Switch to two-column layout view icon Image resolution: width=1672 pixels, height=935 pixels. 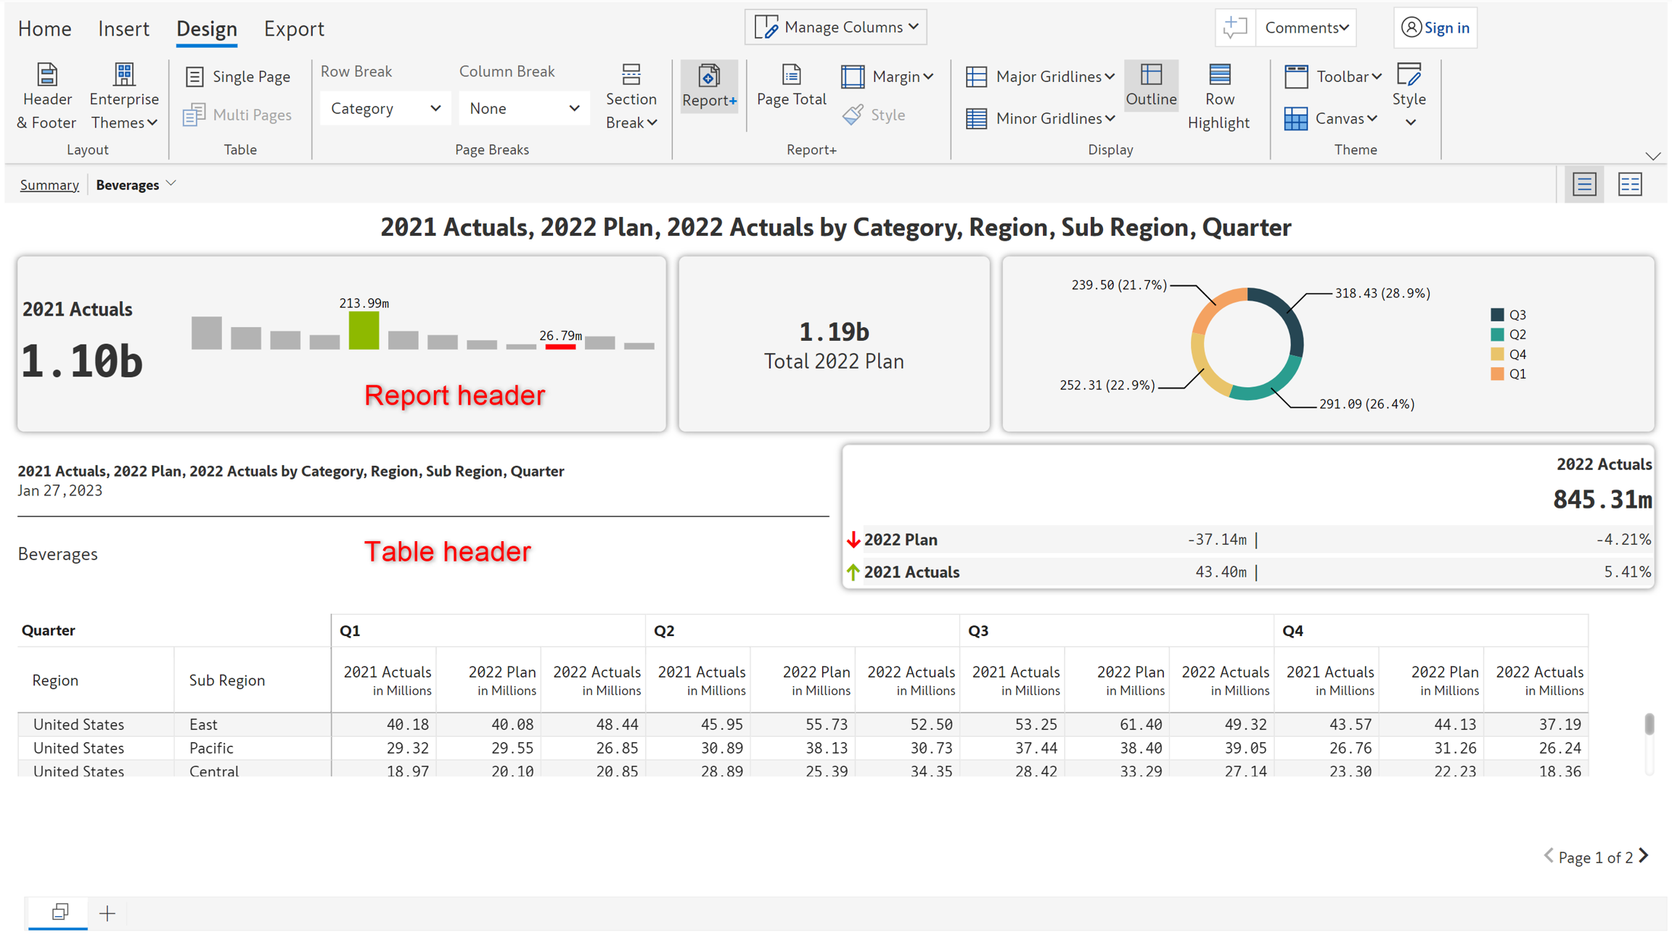pyautogui.click(x=1630, y=184)
